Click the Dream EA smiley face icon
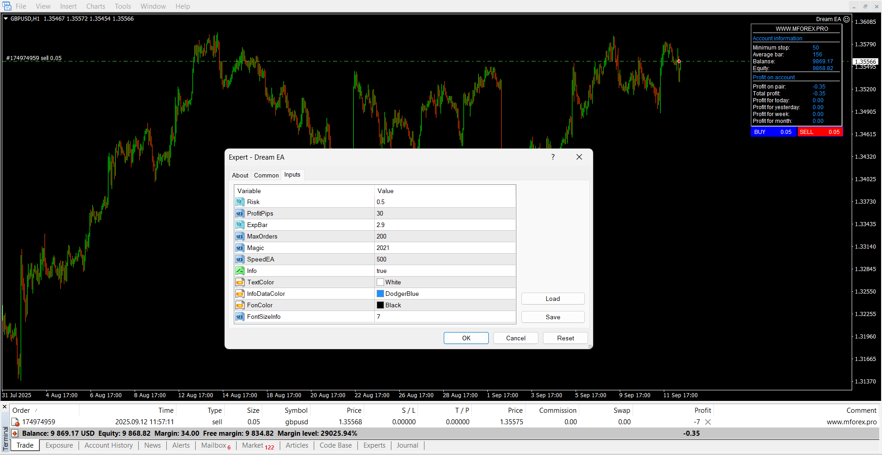The width and height of the screenshot is (882, 455). 846,19
